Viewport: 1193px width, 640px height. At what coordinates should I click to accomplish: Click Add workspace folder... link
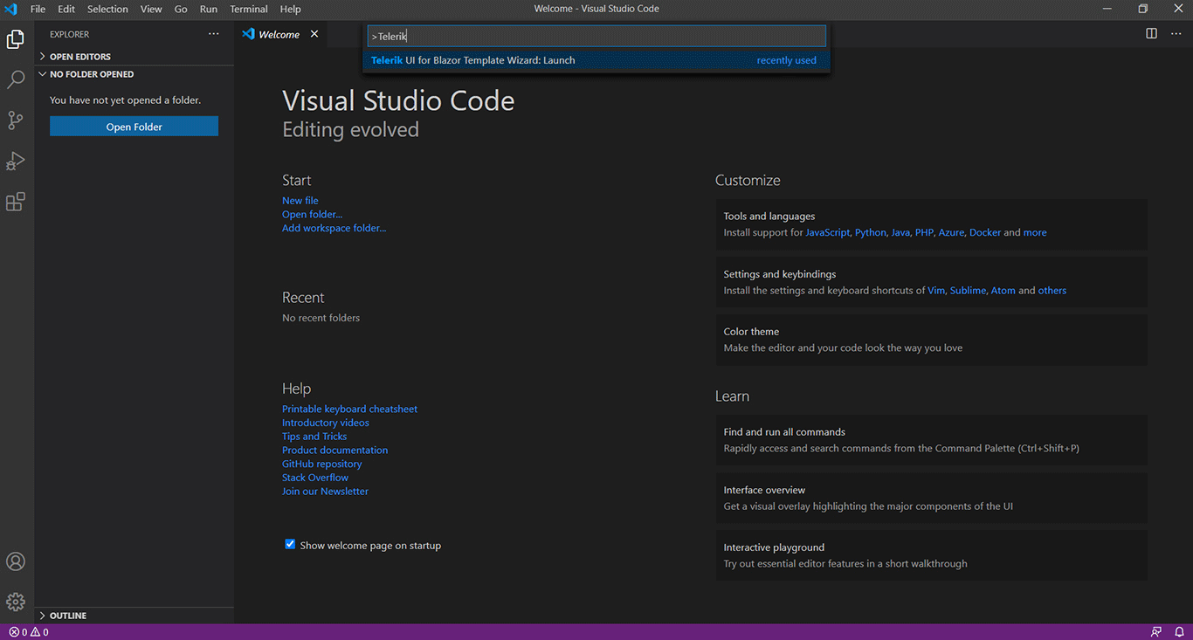[334, 228]
